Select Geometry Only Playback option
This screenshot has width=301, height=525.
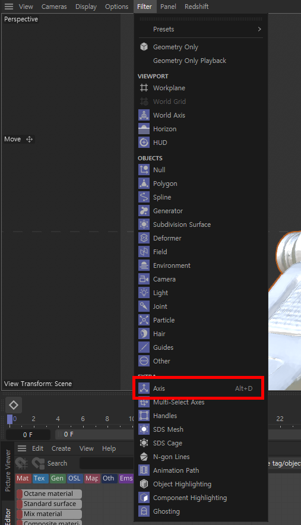[189, 61]
